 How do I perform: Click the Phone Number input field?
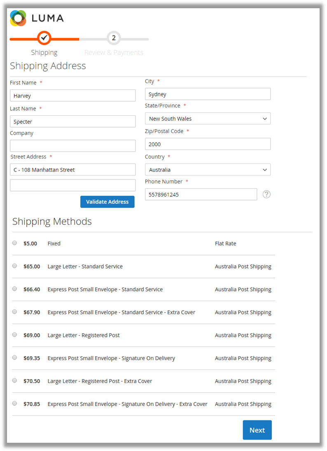coord(201,194)
